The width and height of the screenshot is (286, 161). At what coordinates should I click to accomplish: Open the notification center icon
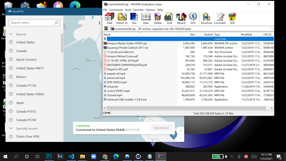pos(279,157)
